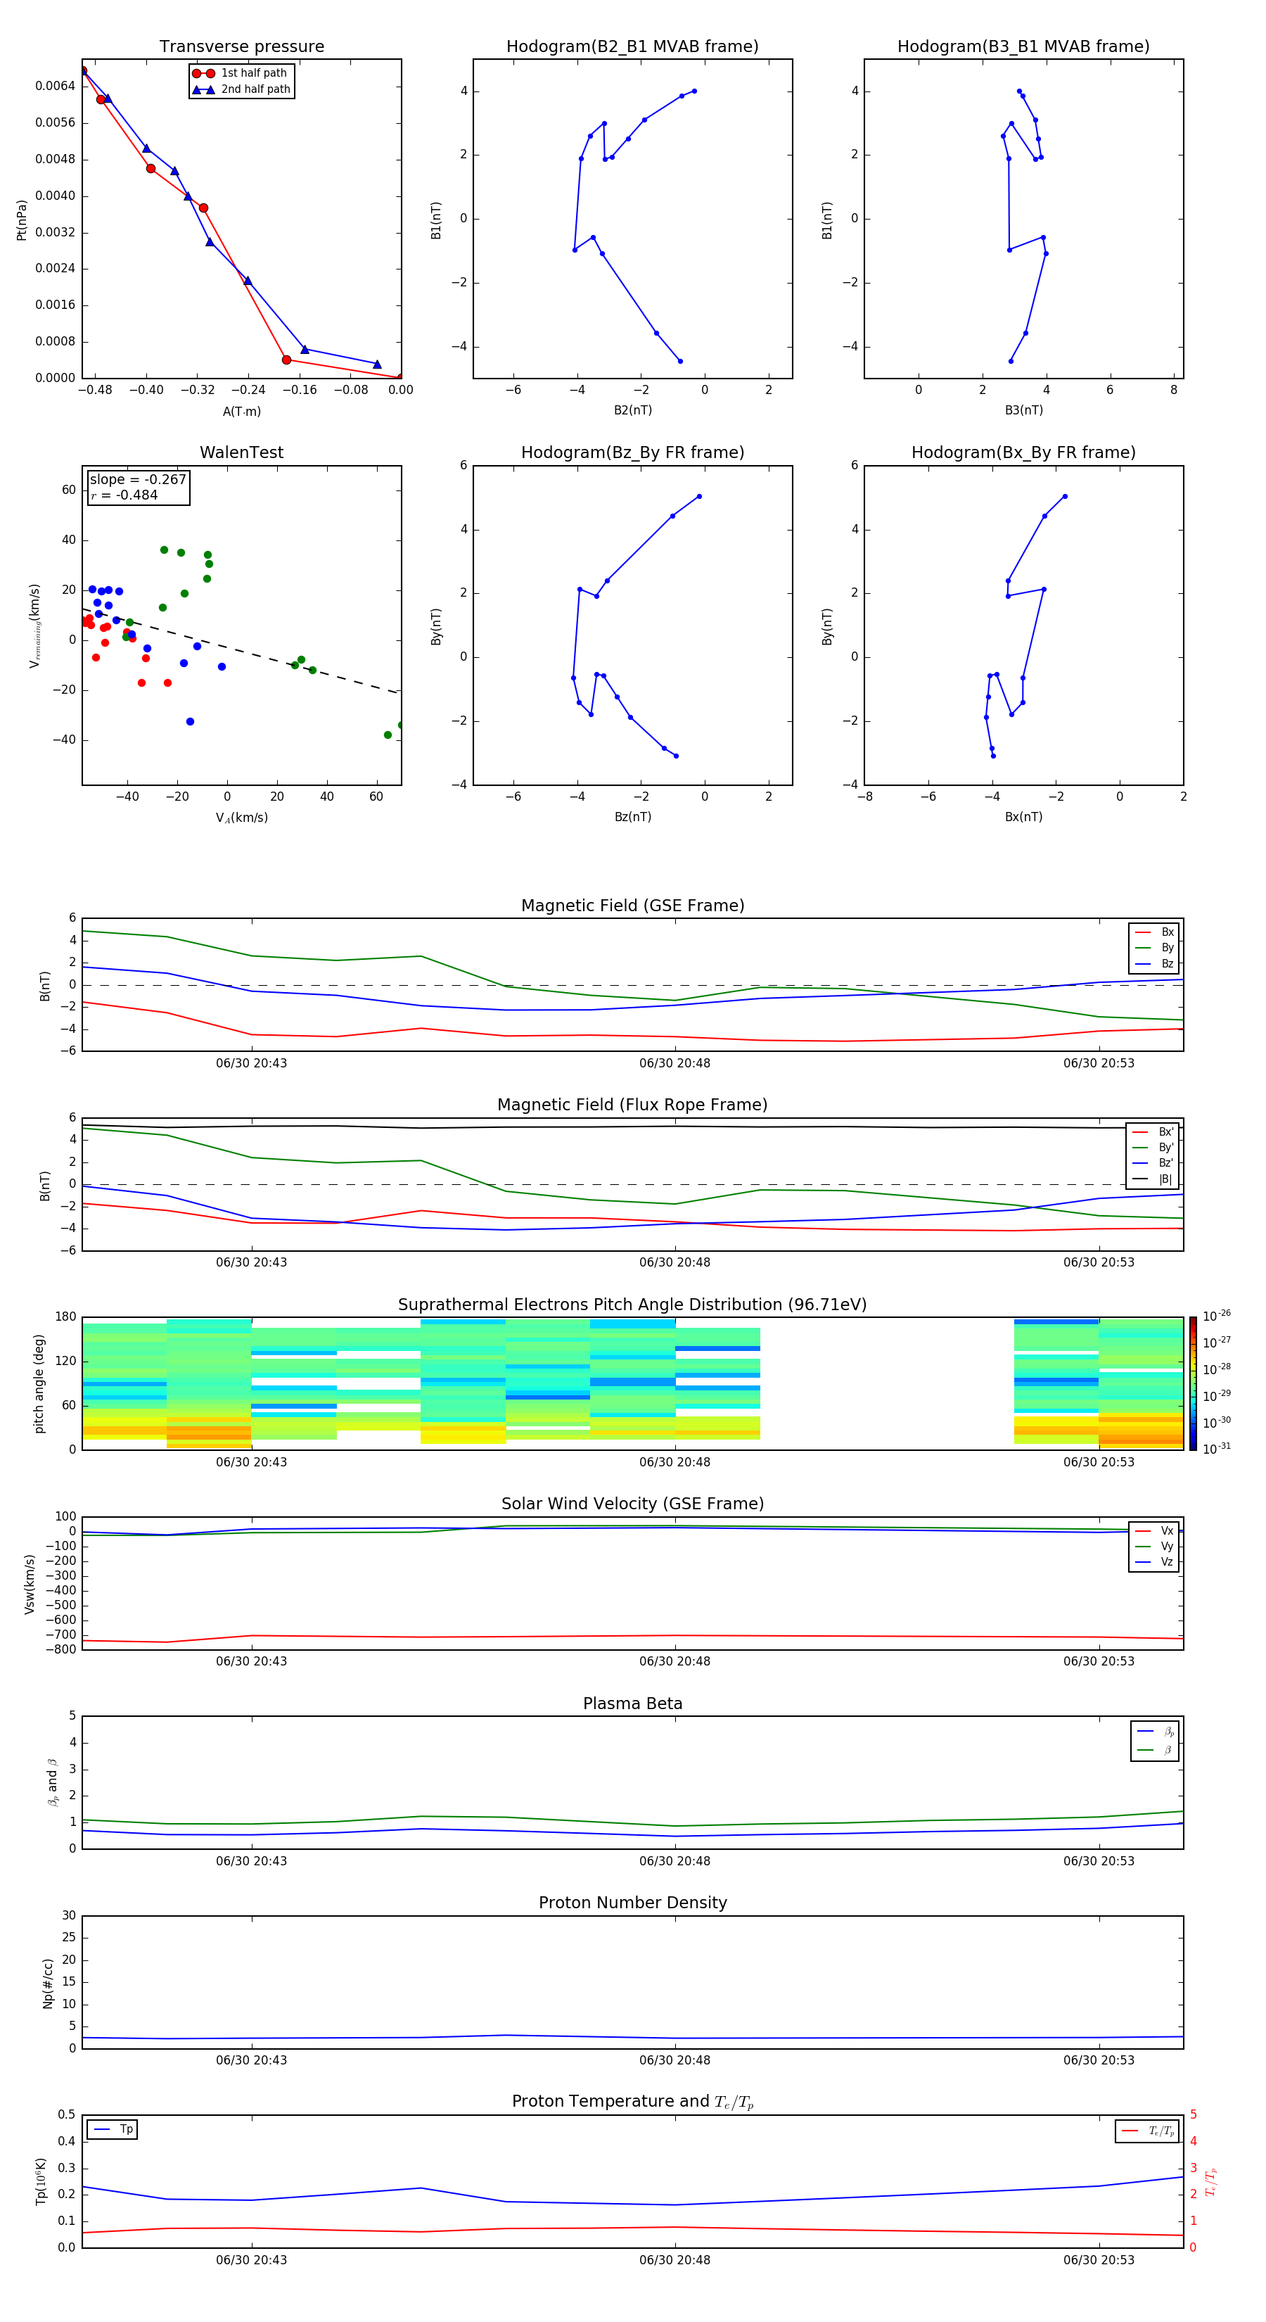Select the 'Bx' legend entry in GSE panel
1266x2322 pixels.
click(x=1154, y=932)
